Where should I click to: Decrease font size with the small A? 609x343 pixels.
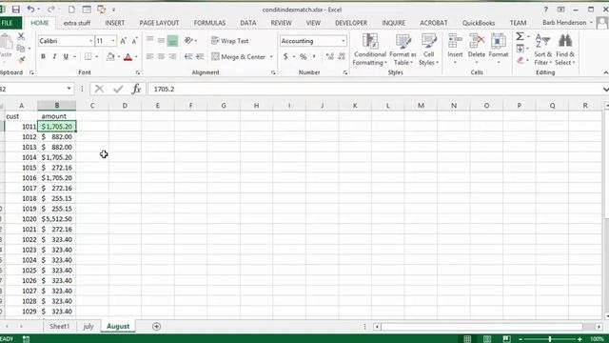pos(134,41)
